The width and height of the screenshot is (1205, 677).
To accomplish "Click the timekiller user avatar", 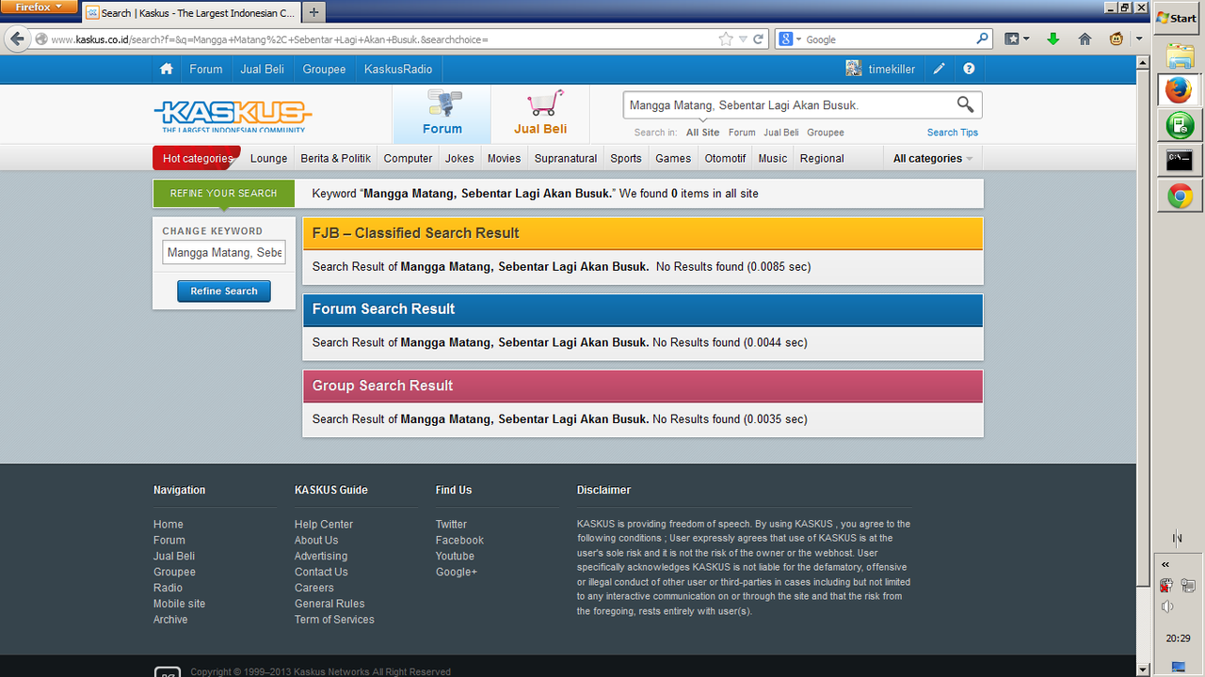I will (854, 69).
